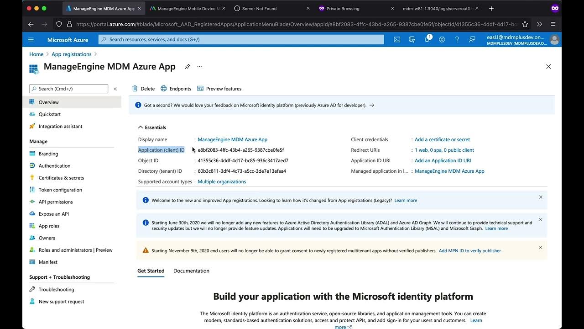Click the Azure top search resources box
This screenshot has height=329, width=584.
pyautogui.click(x=241, y=40)
